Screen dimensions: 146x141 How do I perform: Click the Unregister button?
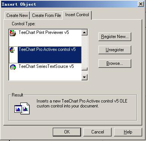click(115, 50)
